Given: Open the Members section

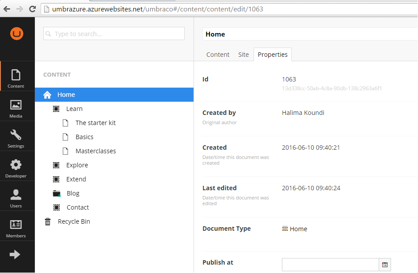Looking at the screenshot, I should 16,229.
